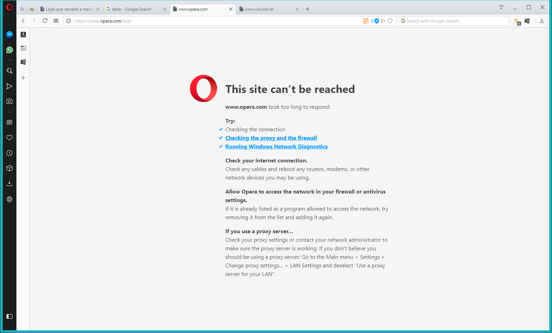Close the Lojas que vendam tab
The width and height of the screenshot is (552, 333).
98,9
